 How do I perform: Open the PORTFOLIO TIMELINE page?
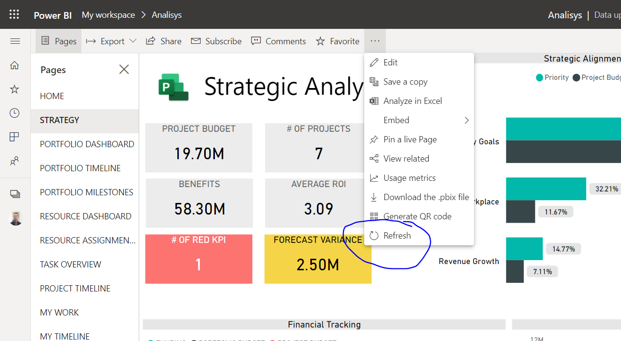click(x=85, y=168)
